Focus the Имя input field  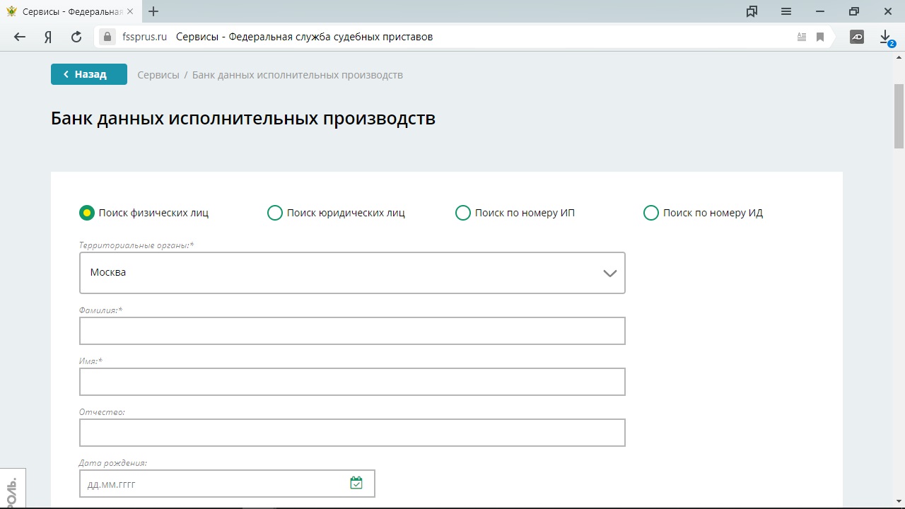pos(352,382)
